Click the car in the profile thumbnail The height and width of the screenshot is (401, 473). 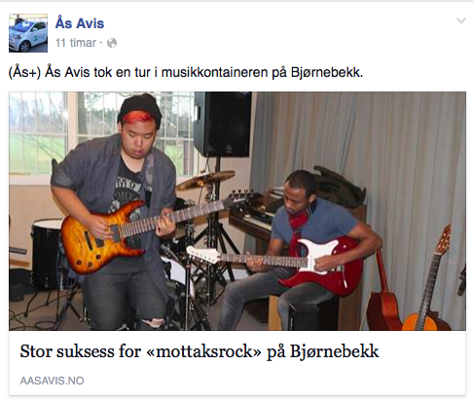click(x=27, y=35)
